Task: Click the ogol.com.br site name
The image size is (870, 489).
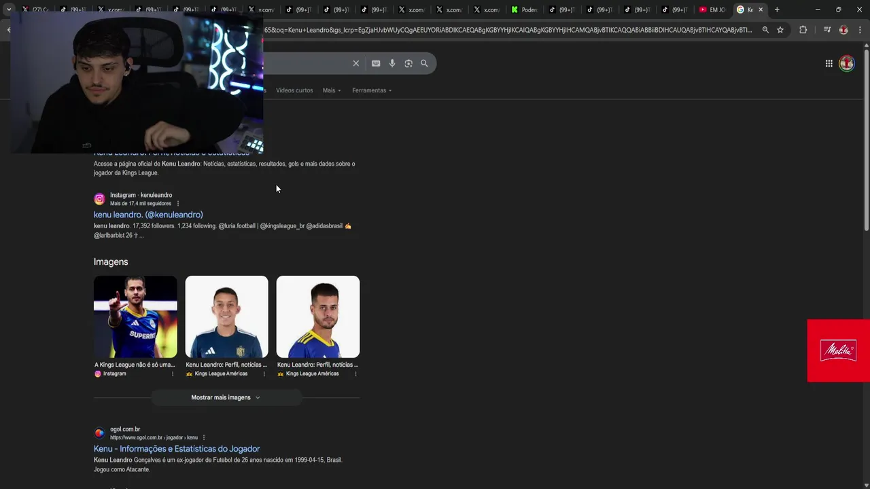Action: 125,429
